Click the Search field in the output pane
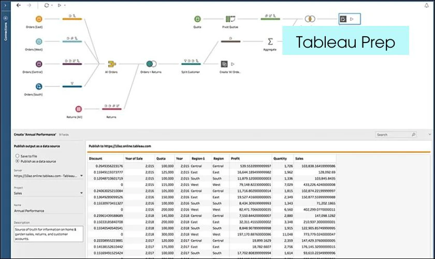The height and width of the screenshot is (259, 435). click(x=395, y=135)
